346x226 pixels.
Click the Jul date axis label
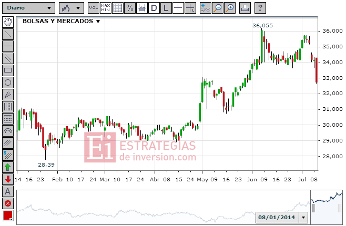click(x=302, y=179)
